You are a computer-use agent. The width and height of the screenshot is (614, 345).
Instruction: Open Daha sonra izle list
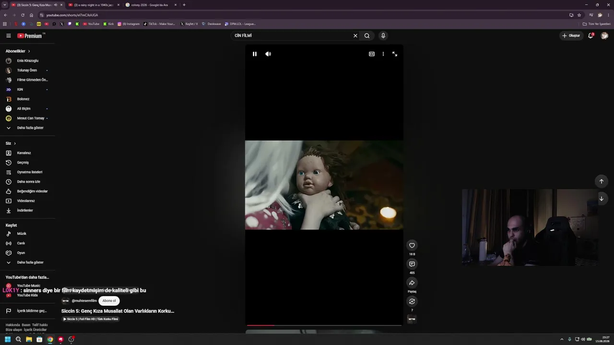pyautogui.click(x=27, y=182)
